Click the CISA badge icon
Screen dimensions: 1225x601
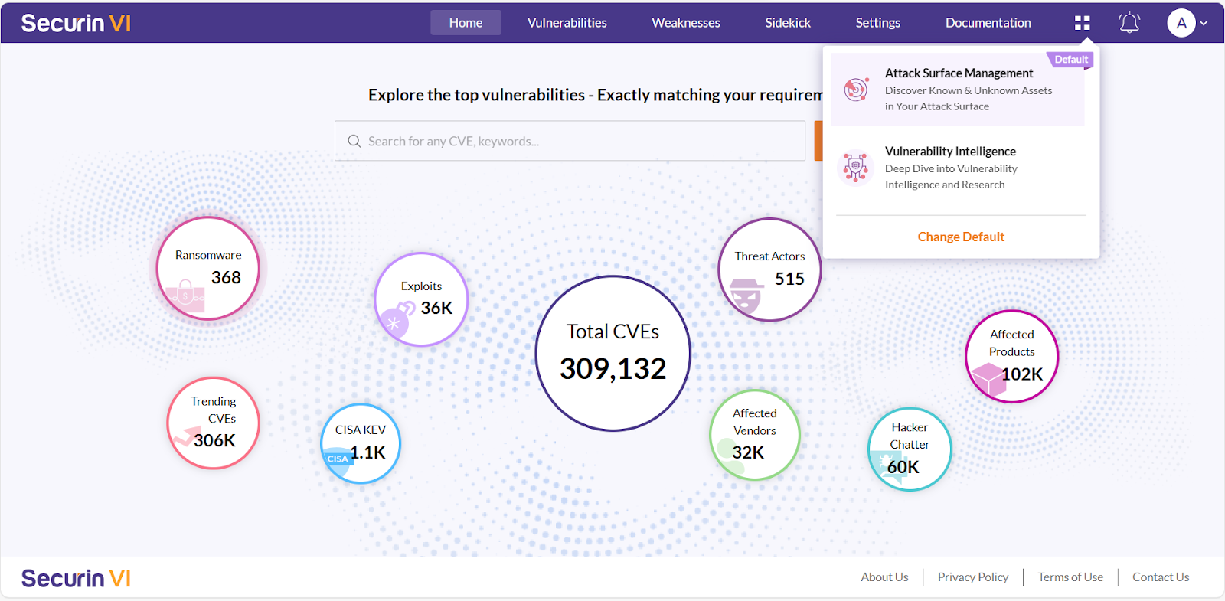[338, 458]
